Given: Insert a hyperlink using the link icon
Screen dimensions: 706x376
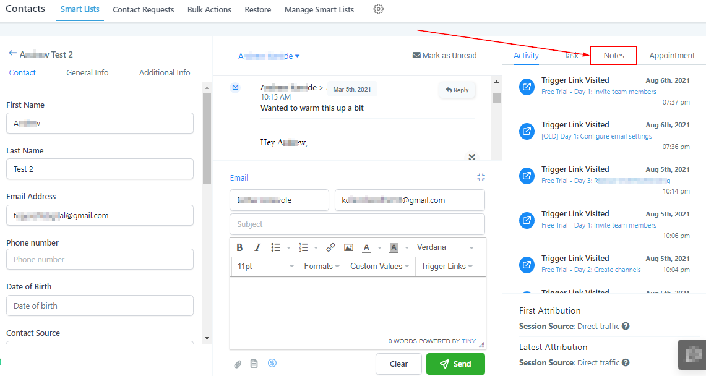Looking at the screenshot, I should (x=330, y=247).
